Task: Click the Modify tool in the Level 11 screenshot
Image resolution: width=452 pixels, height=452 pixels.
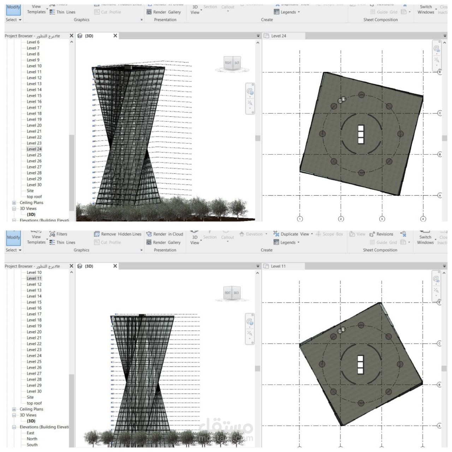Action: point(13,238)
